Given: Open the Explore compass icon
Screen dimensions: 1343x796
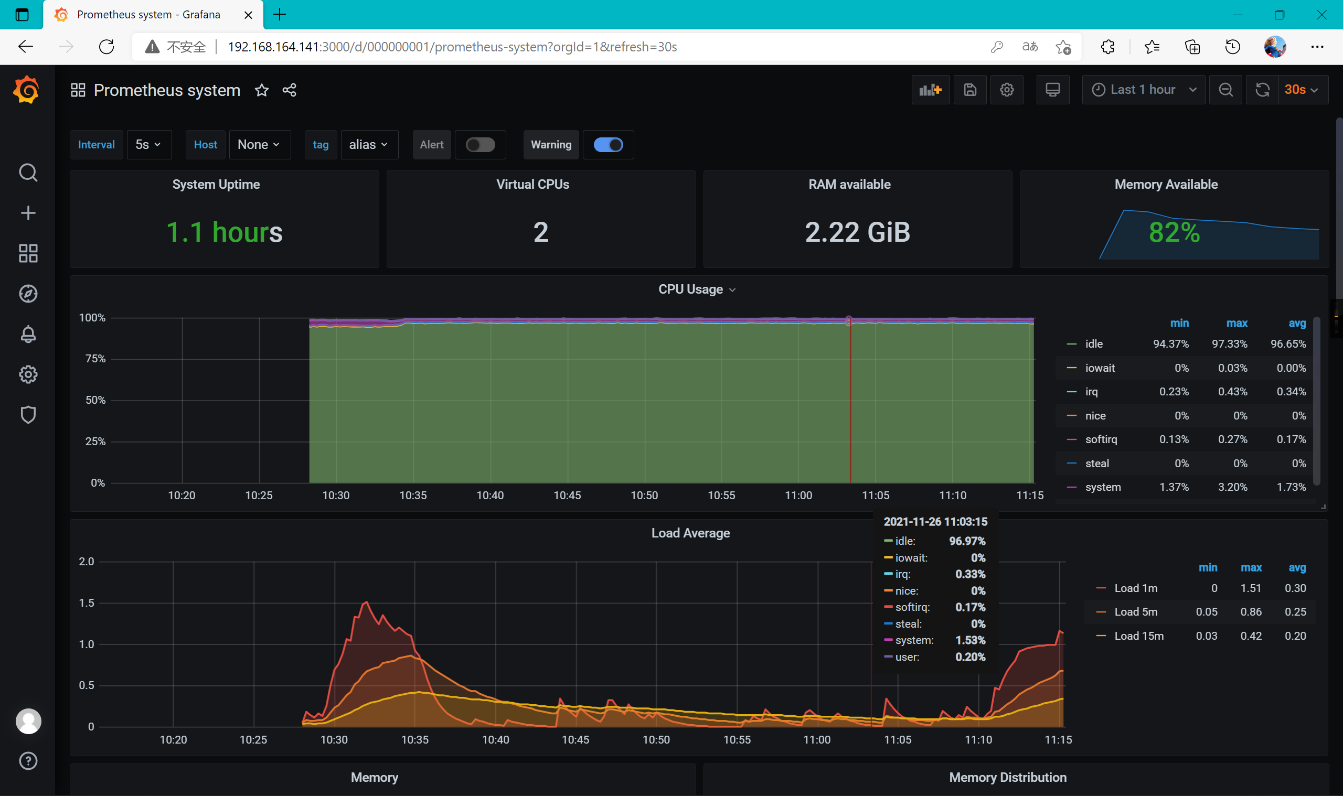Looking at the screenshot, I should [28, 294].
